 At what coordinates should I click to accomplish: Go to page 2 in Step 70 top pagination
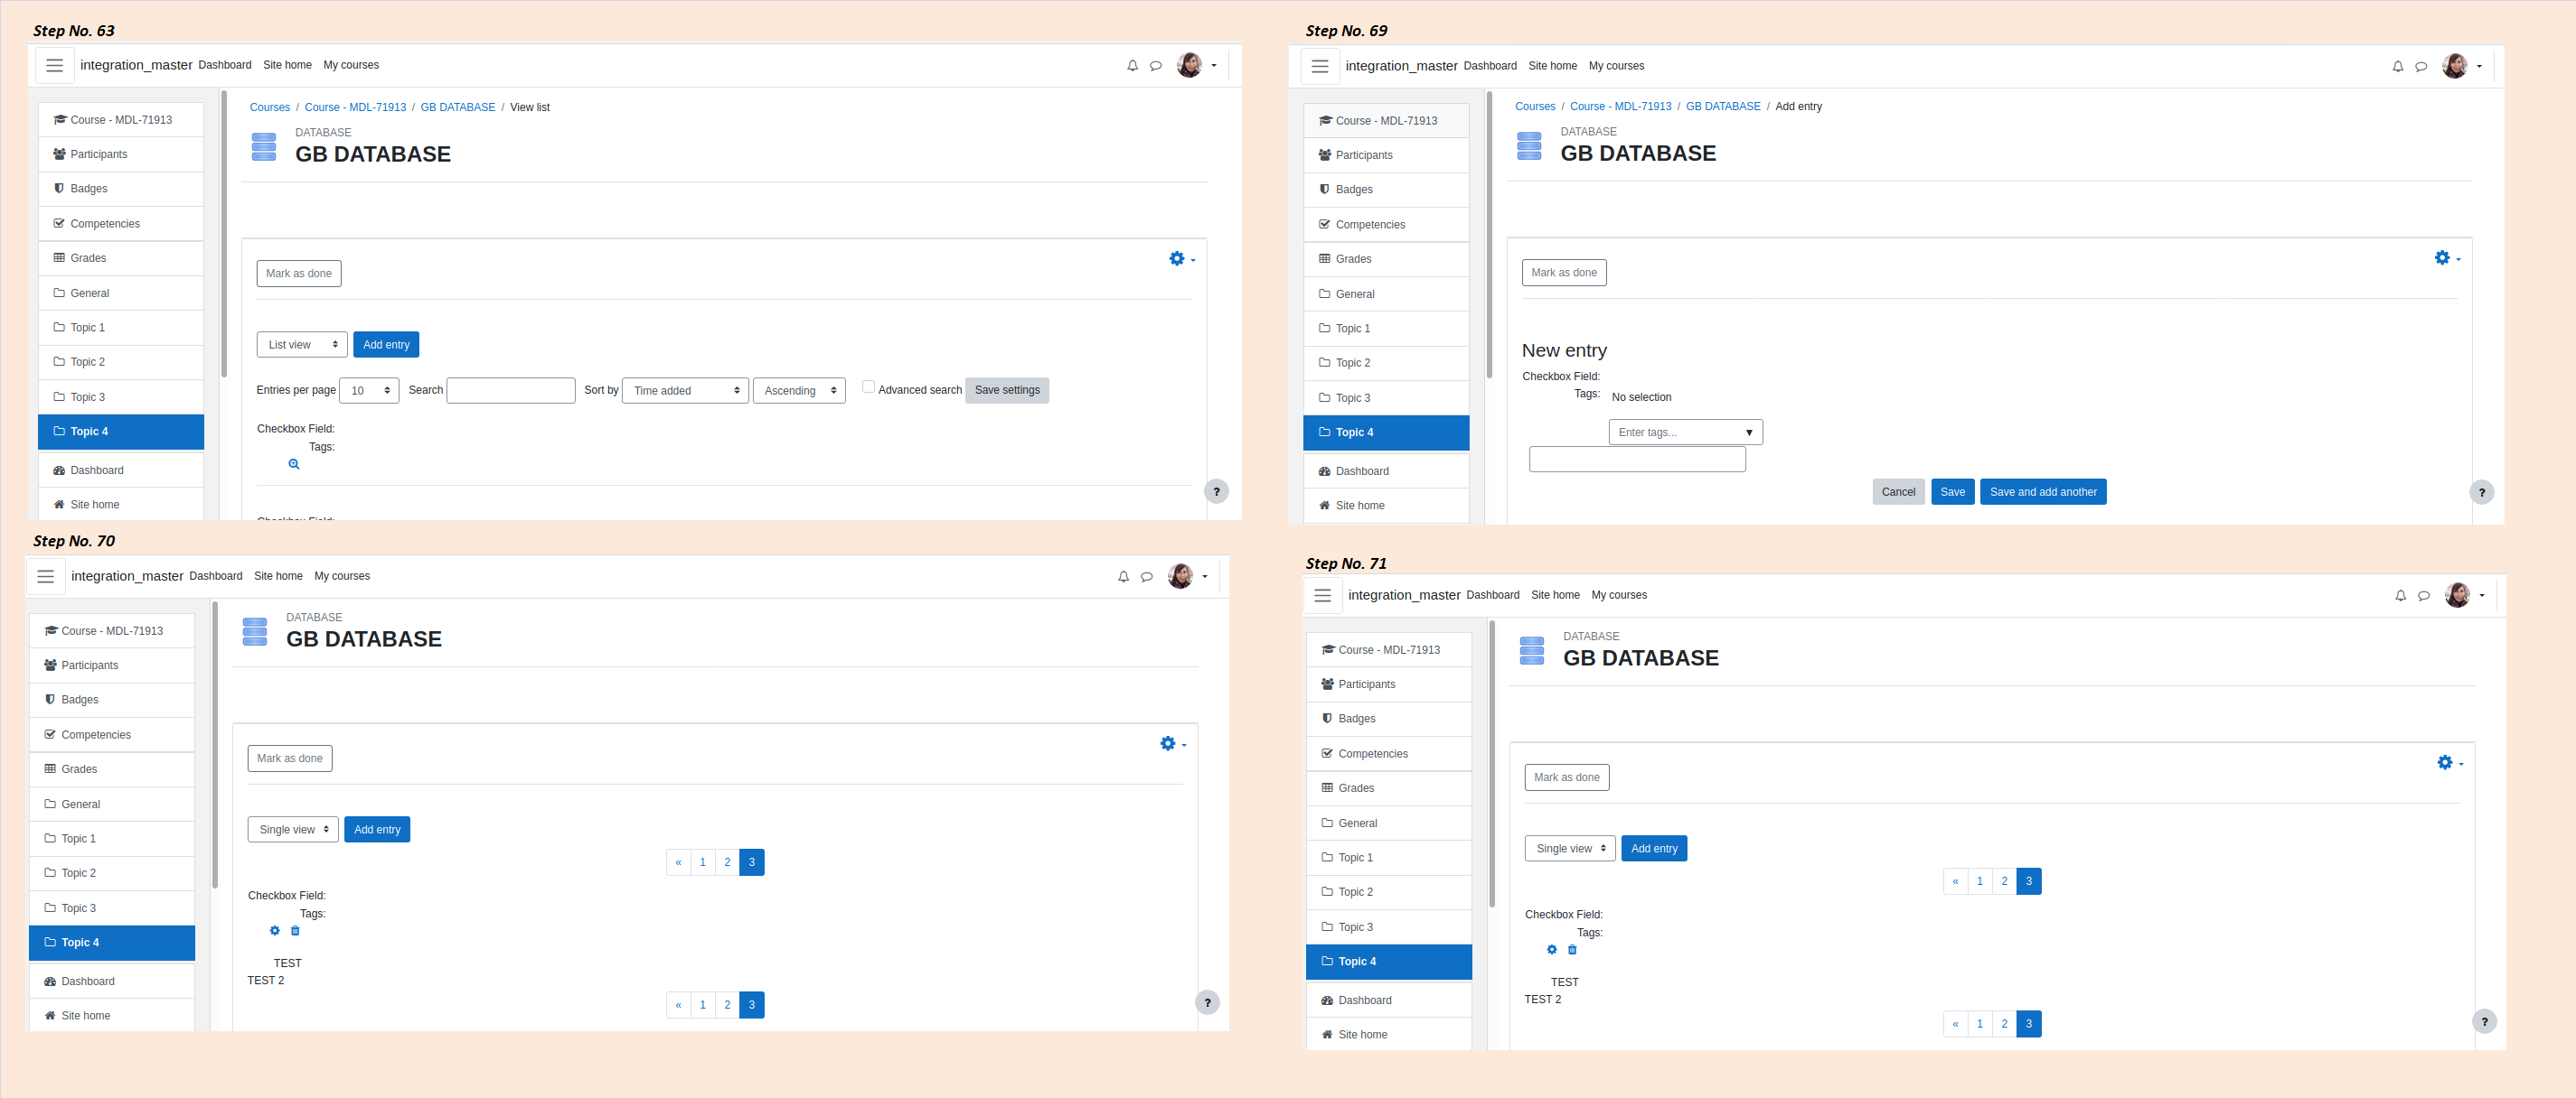coord(727,863)
